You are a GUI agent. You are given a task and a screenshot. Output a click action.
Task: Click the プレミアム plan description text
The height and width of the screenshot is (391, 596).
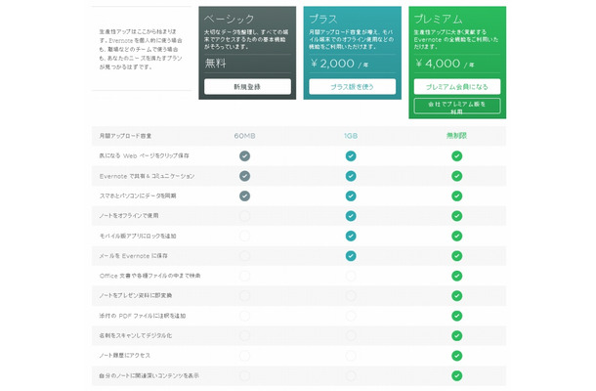456,39
